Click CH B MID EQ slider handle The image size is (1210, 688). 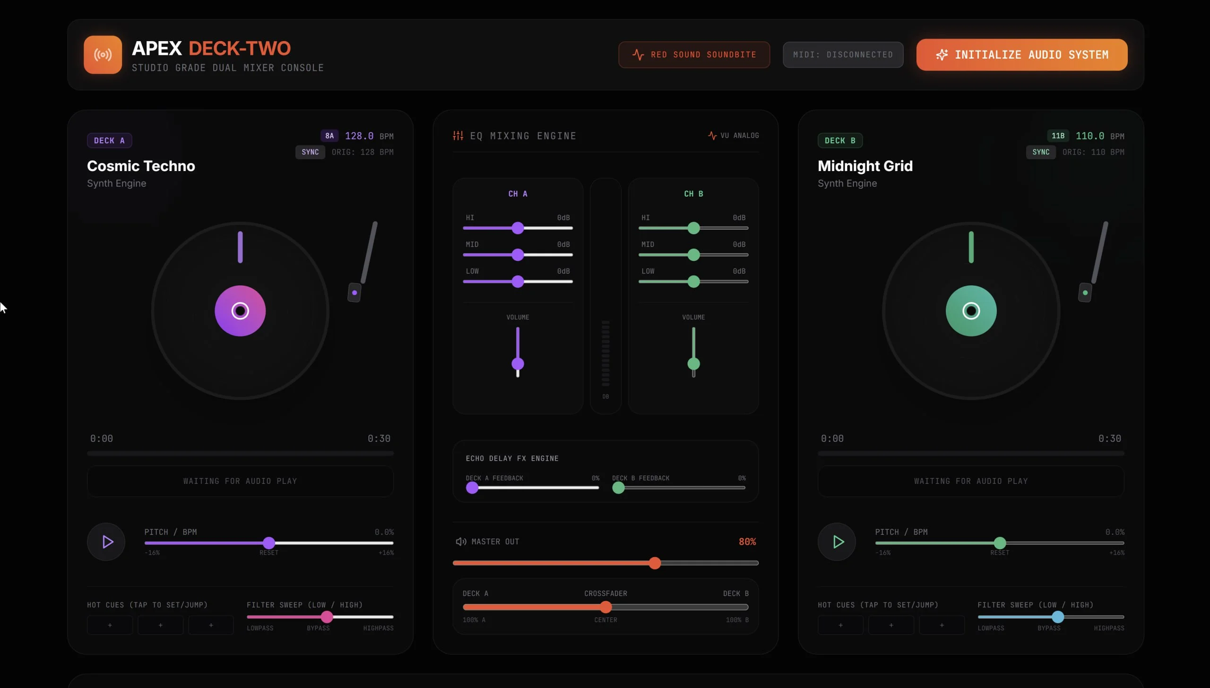[x=693, y=255]
